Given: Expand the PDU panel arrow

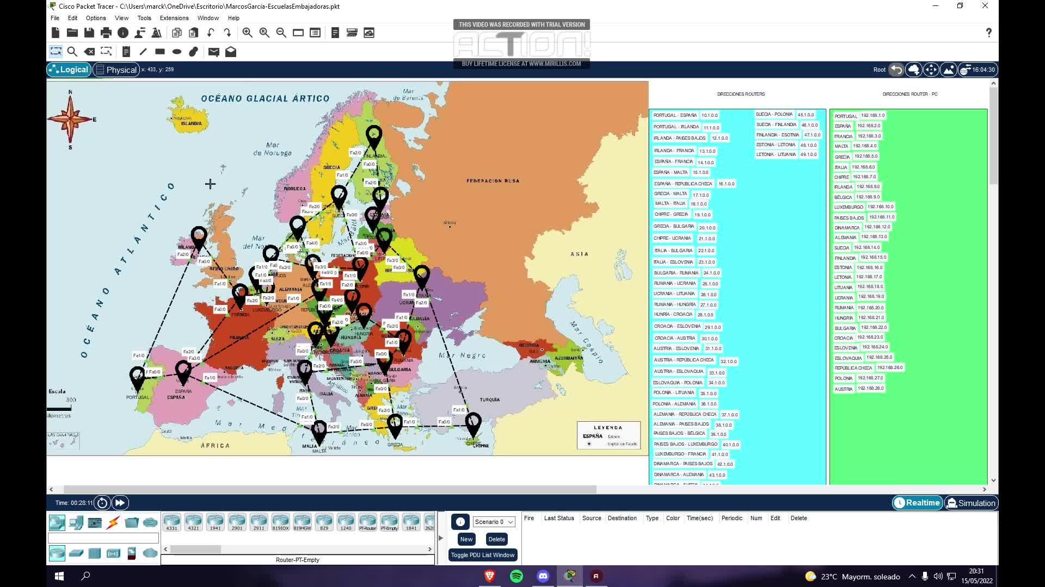Looking at the screenshot, I should pyautogui.click(x=441, y=538).
